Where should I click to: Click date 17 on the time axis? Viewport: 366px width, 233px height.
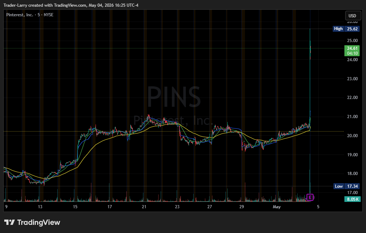click(110, 206)
